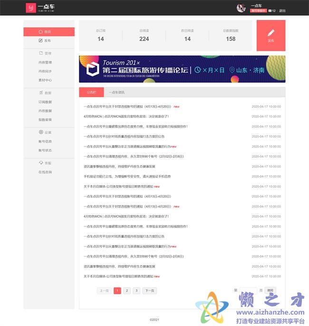The height and width of the screenshot is (326, 309).
Task: Click the 总数据指数 stat value 158
Action: point(231,39)
